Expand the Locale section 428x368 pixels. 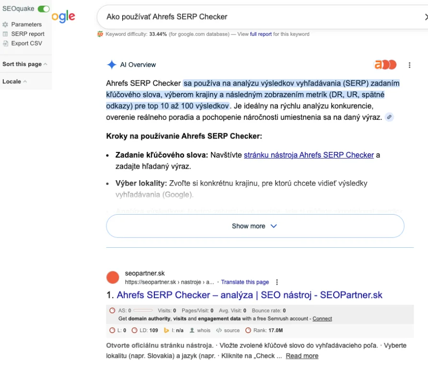pos(14,81)
